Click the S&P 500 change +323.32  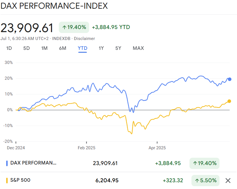point(173,181)
